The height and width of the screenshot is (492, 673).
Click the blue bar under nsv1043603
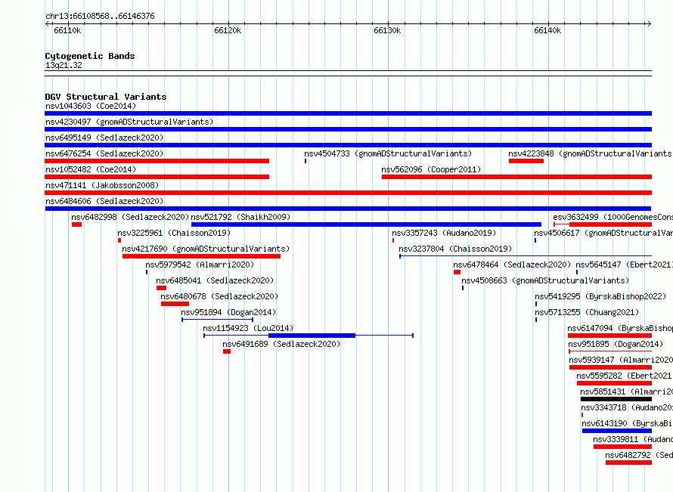[x=348, y=113]
